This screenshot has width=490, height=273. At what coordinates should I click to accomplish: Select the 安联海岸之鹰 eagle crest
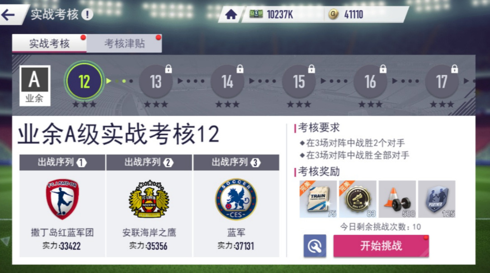pos(149,199)
